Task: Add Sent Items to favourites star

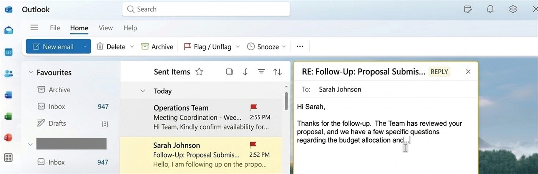Action: click(x=199, y=72)
